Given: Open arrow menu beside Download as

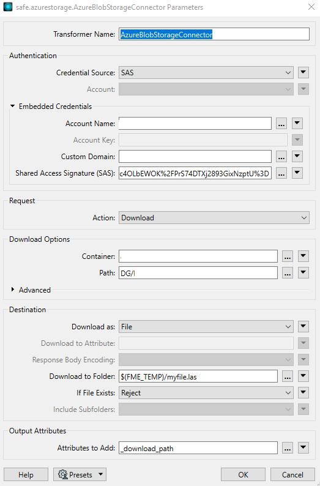Looking at the screenshot, I should 303,327.
